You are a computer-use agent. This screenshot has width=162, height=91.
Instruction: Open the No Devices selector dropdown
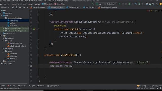111,4
